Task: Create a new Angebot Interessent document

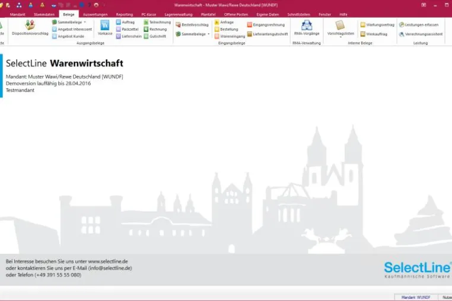Action: pos(72,30)
